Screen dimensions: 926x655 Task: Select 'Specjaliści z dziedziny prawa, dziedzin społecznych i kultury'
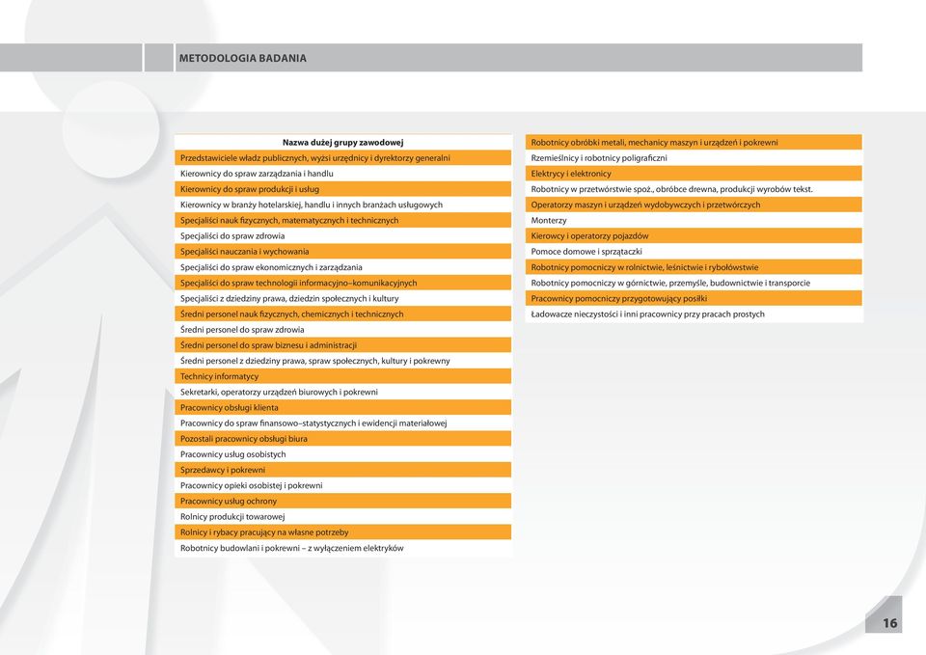342,298
